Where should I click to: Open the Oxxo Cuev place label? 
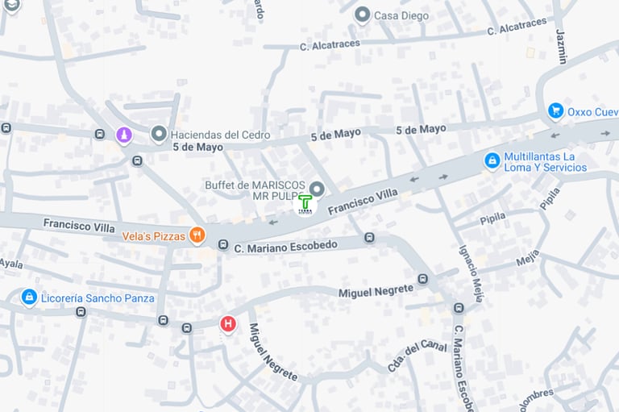pos(592,112)
